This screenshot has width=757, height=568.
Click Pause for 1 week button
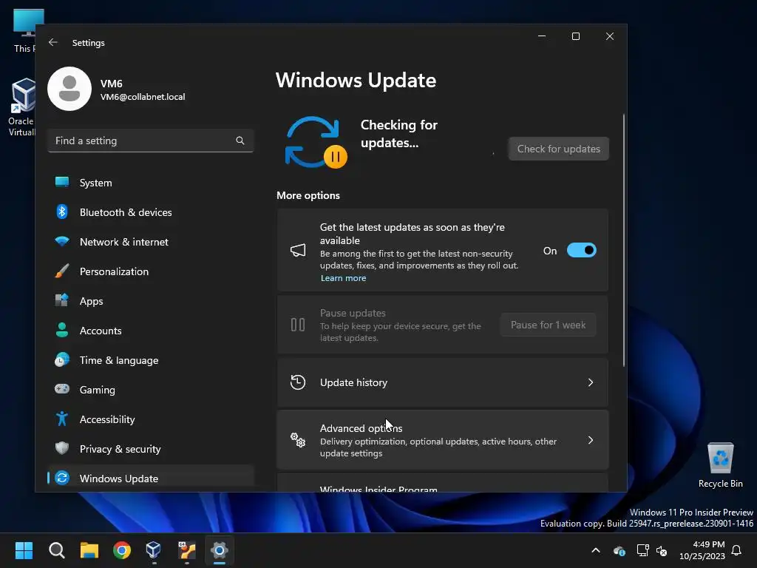click(548, 325)
